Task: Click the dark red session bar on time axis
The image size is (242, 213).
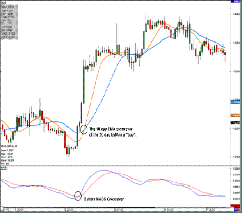Action: (80, 208)
